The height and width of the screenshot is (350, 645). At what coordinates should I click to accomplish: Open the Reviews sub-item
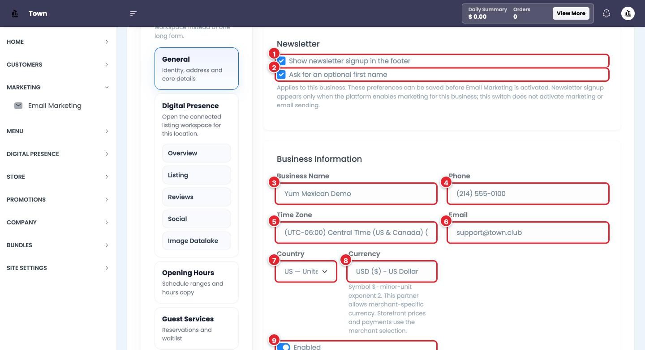tap(197, 197)
